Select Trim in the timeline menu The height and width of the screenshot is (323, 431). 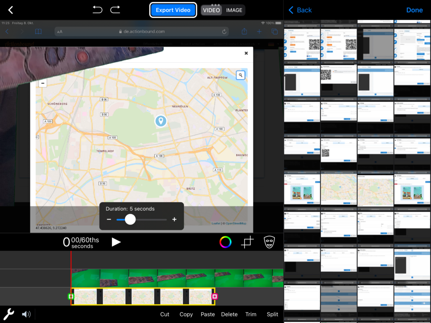(251, 314)
